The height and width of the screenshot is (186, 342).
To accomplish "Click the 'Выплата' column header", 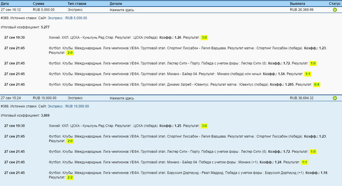I will 297,4.
